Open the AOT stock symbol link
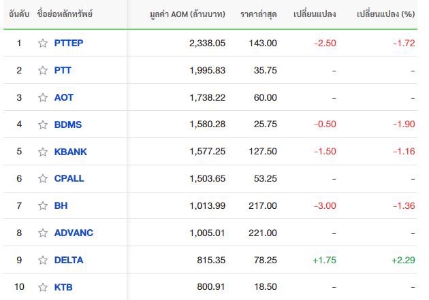 64,97
